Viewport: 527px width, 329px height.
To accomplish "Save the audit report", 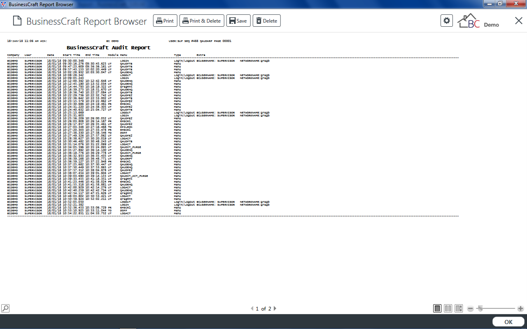I will point(238,21).
